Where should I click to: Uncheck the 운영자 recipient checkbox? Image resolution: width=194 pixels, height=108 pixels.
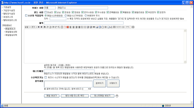point(158,12)
